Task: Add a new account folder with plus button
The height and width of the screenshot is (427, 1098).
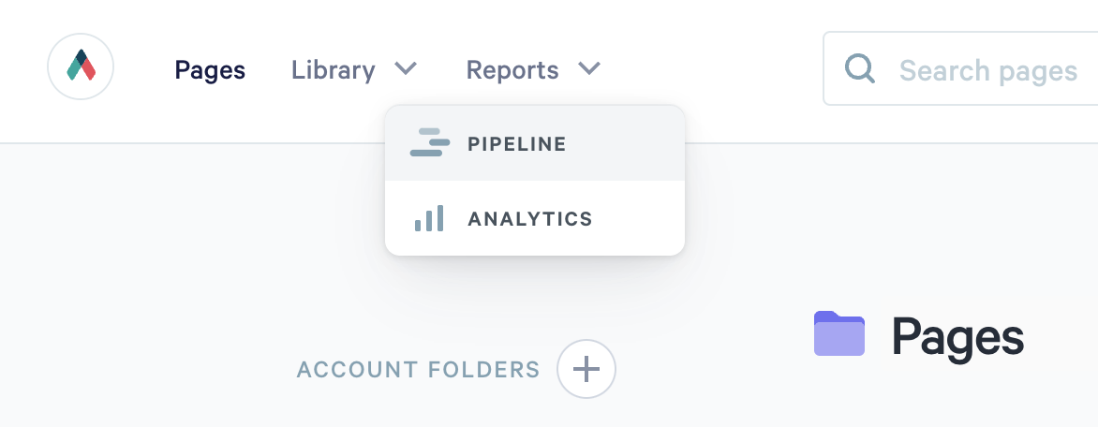Action: (586, 369)
